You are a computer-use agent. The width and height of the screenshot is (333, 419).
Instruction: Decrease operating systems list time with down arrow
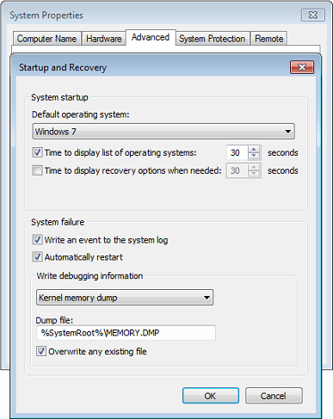pyautogui.click(x=254, y=156)
